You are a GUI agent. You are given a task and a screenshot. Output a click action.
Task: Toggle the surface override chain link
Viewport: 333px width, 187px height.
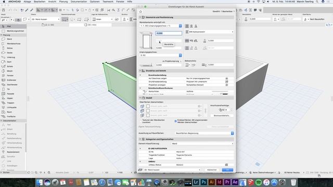click(x=206, y=111)
